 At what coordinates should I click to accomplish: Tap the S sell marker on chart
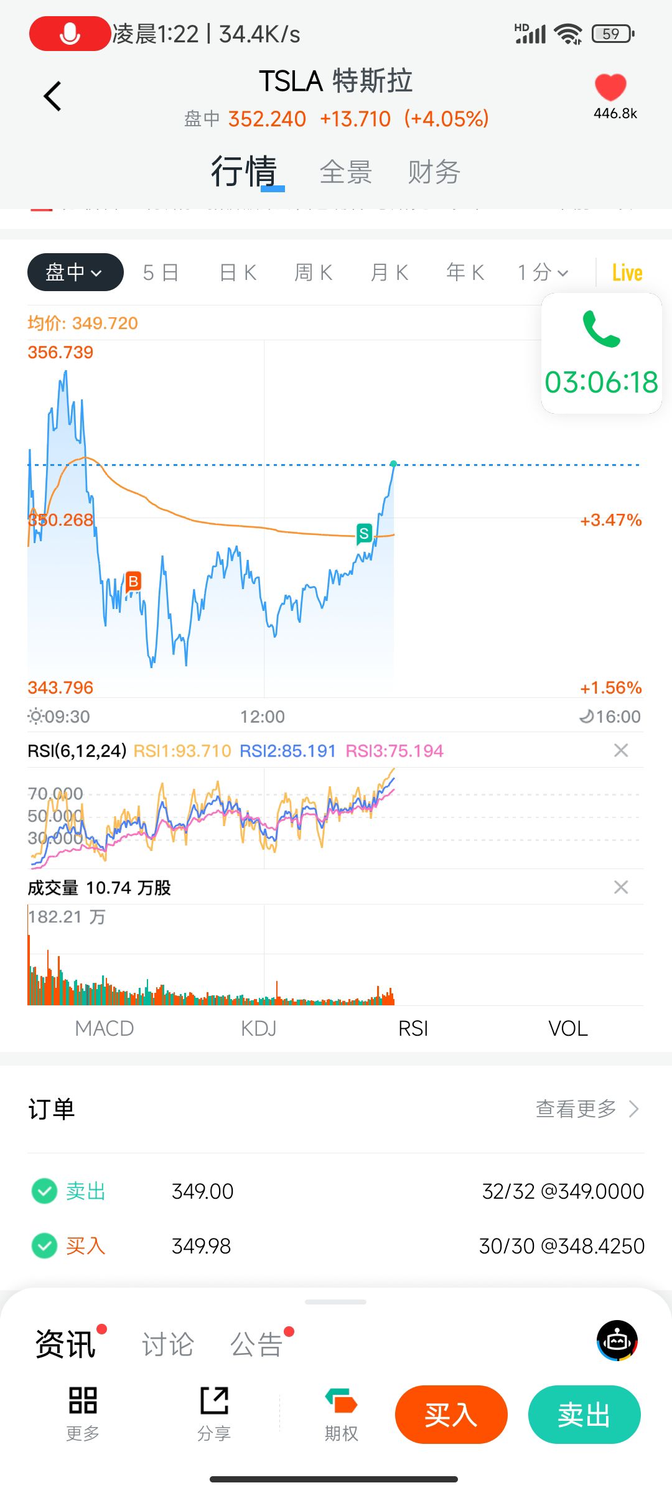[364, 533]
